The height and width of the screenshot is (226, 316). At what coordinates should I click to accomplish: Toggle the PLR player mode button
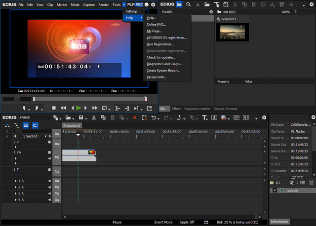tap(131, 4)
